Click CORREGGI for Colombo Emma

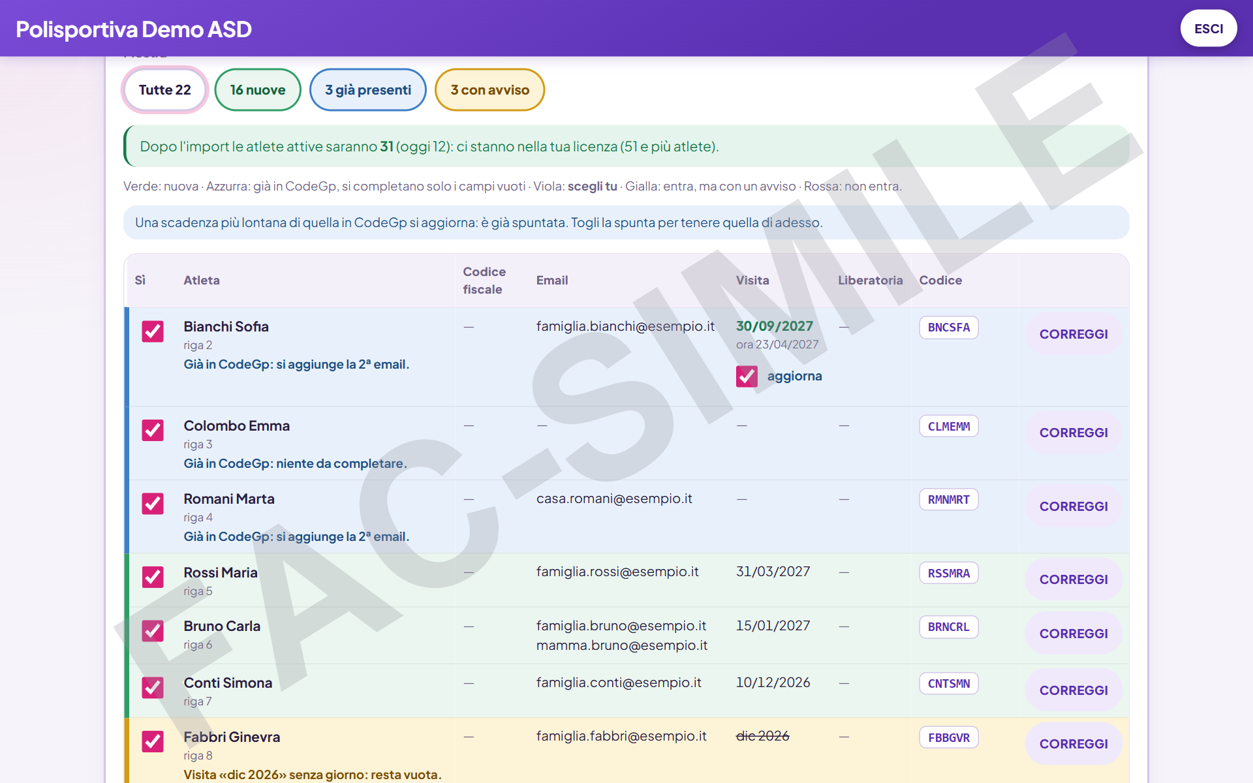[1074, 433]
